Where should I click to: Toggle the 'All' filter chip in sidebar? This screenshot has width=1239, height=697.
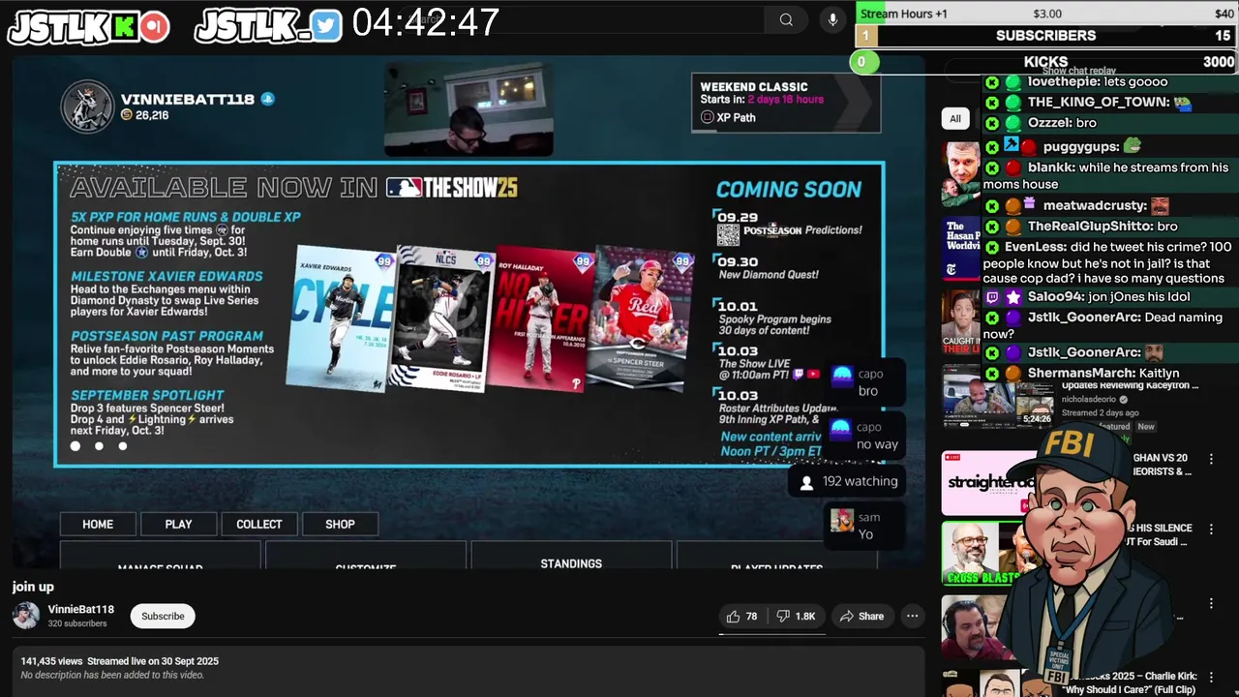pos(955,118)
